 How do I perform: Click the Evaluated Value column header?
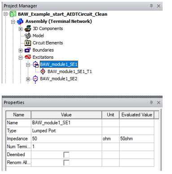click(x=137, y=115)
